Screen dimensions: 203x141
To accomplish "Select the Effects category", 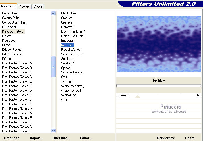I will point(7,59).
